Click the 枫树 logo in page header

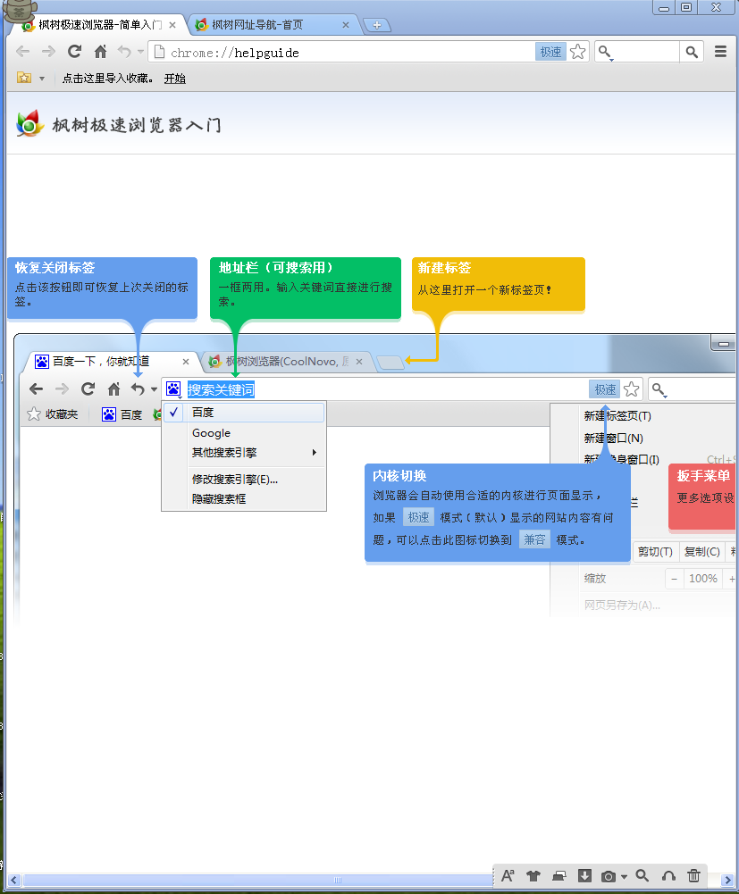(30, 124)
